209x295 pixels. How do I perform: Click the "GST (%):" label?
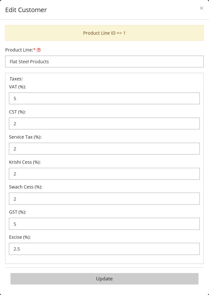pyautogui.click(x=17, y=212)
